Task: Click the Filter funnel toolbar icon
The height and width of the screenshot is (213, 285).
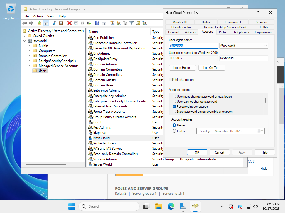Action: pyautogui.click(x=131, y=23)
